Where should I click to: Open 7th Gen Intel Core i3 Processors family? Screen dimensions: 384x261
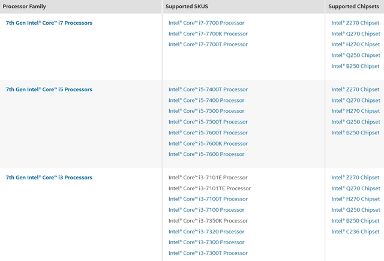(x=49, y=178)
